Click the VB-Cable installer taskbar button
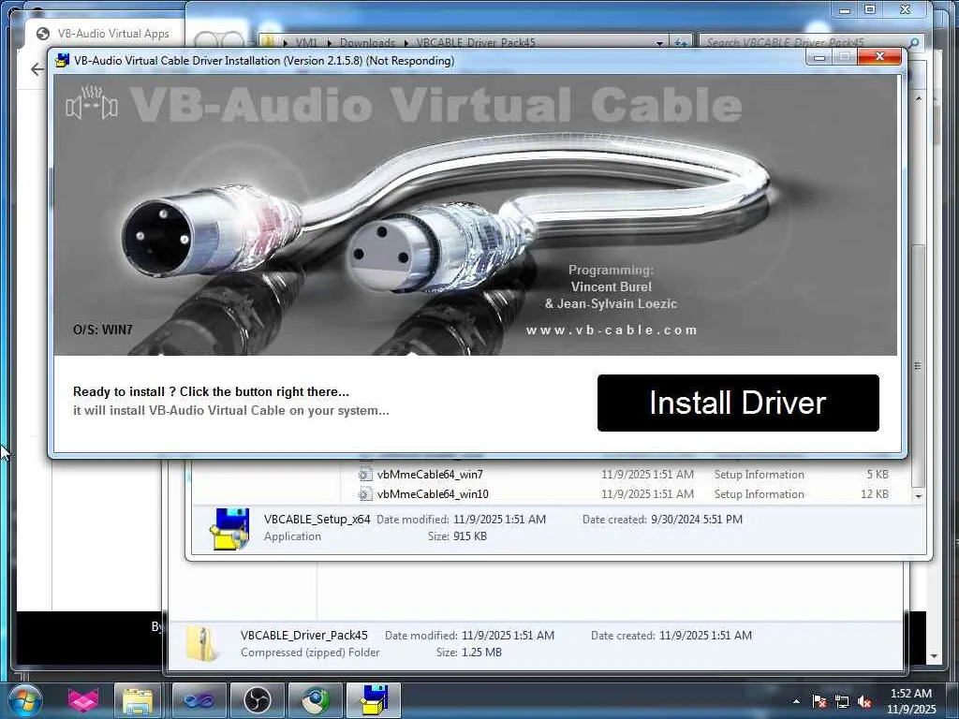Screen dimensions: 959x719 point(373,700)
